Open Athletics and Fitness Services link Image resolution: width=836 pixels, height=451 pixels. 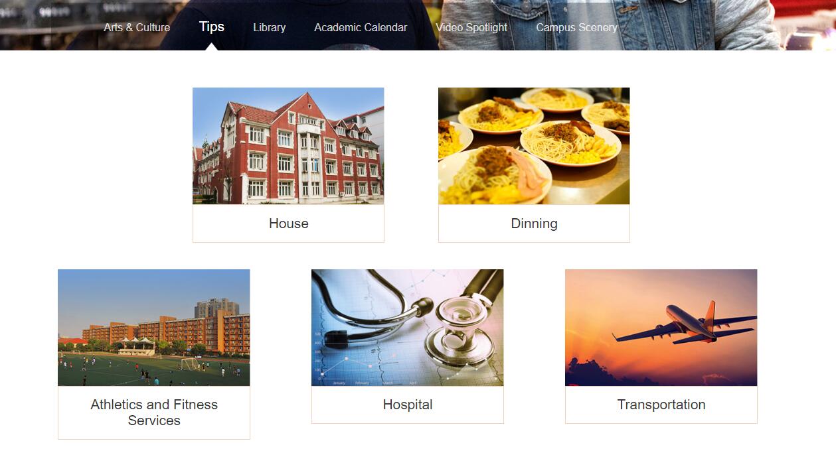[154, 413]
